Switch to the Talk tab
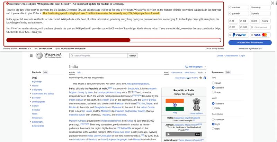Image resolution: width=277 pixels, height=142 pixels. pos(79,72)
